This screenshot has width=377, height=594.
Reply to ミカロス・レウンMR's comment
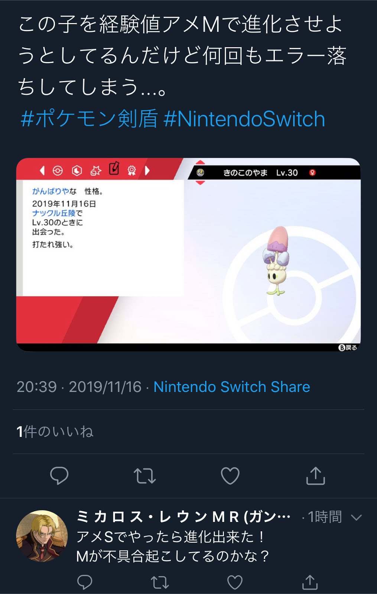point(85,582)
